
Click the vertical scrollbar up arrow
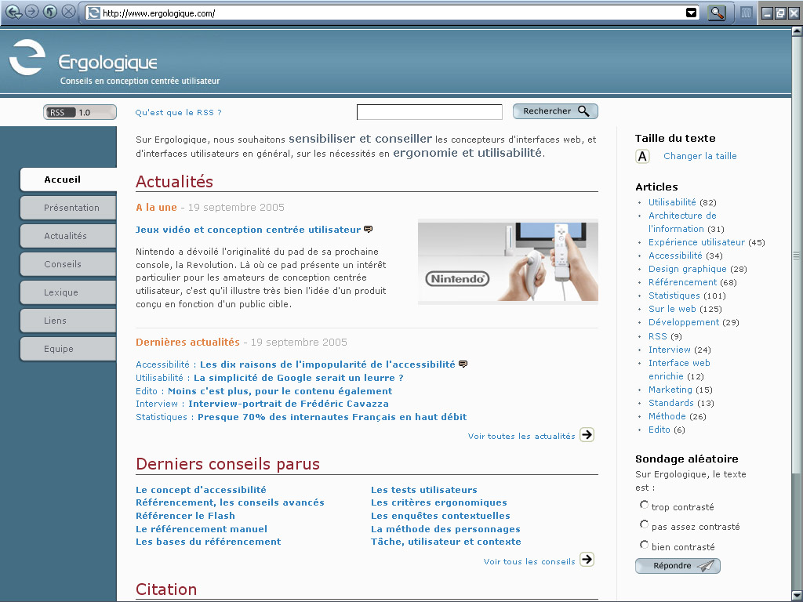(x=797, y=31)
